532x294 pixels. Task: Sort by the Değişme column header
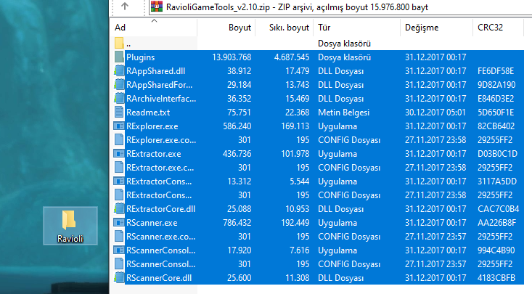click(x=436, y=28)
